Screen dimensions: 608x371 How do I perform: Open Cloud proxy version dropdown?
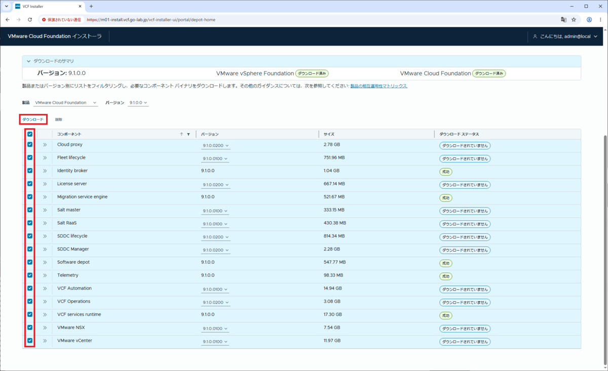click(x=215, y=146)
